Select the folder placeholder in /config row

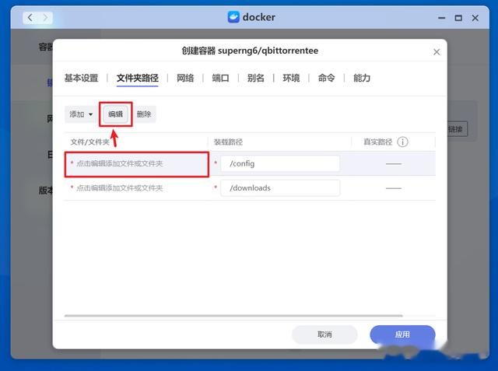[120, 164]
